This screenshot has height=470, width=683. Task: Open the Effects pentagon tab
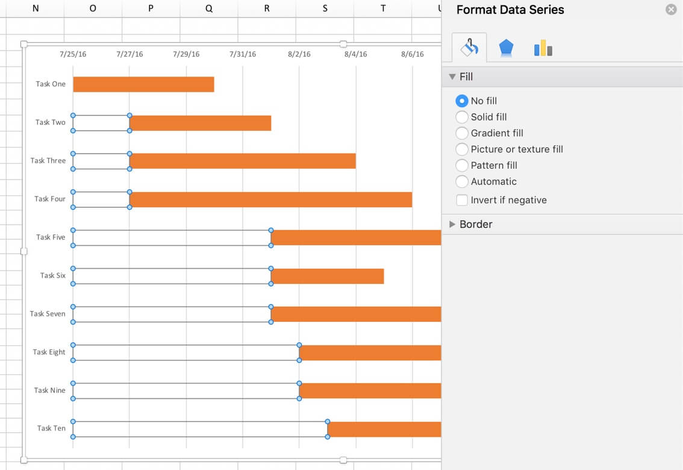[x=506, y=47]
